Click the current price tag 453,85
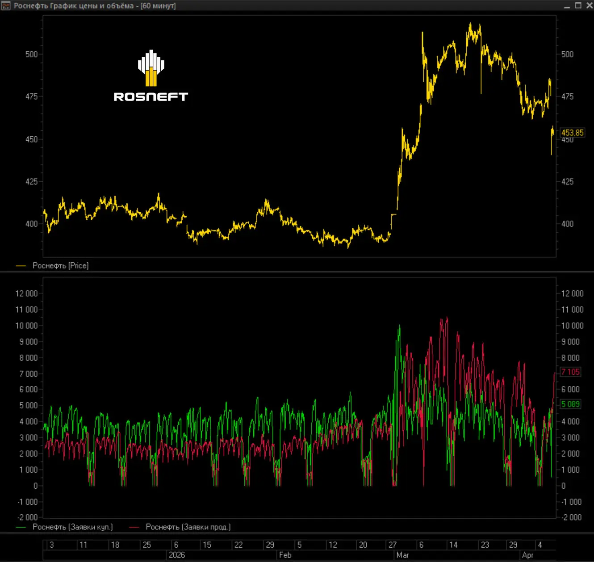594x562 pixels. tap(572, 133)
